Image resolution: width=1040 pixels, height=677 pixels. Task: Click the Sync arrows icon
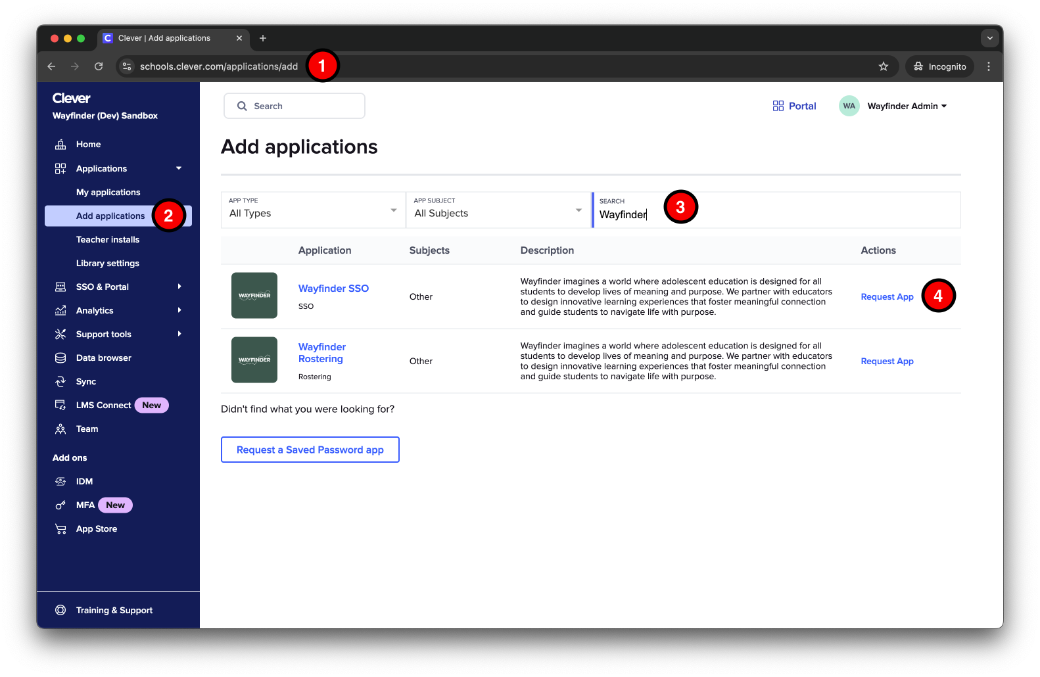60,382
